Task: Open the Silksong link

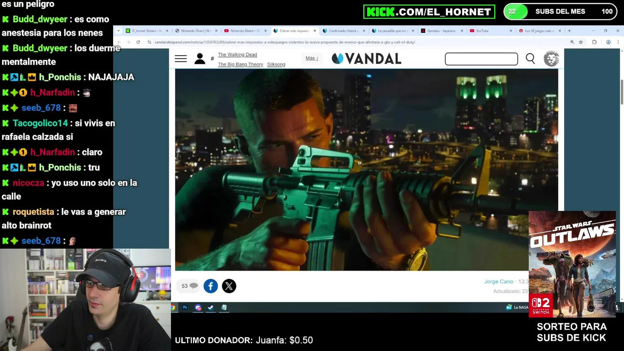Action: (276, 64)
